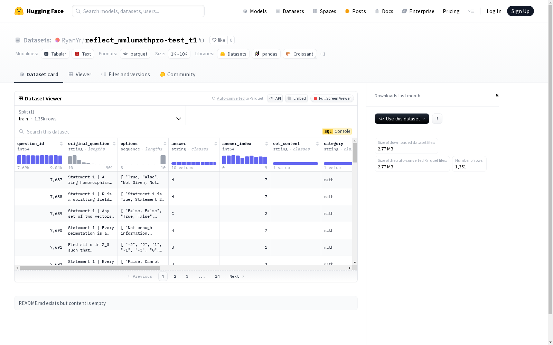553x345 pixels.
Task: Click the cell "Find all c in Z_3"
Action: point(91,247)
